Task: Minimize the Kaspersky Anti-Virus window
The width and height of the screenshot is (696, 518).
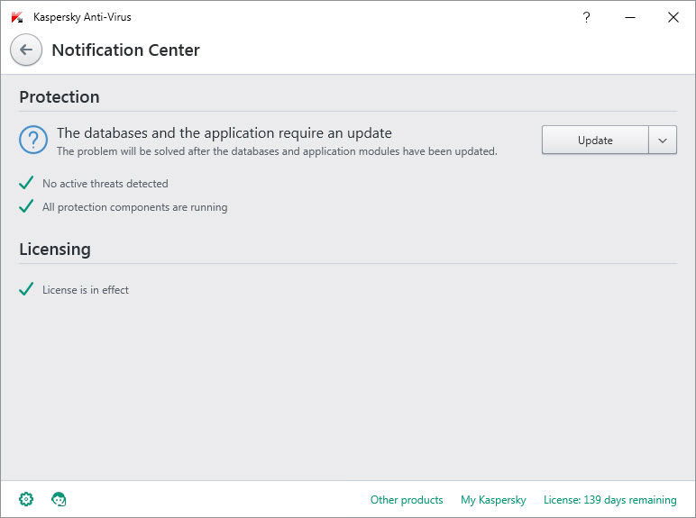Action: (630, 17)
